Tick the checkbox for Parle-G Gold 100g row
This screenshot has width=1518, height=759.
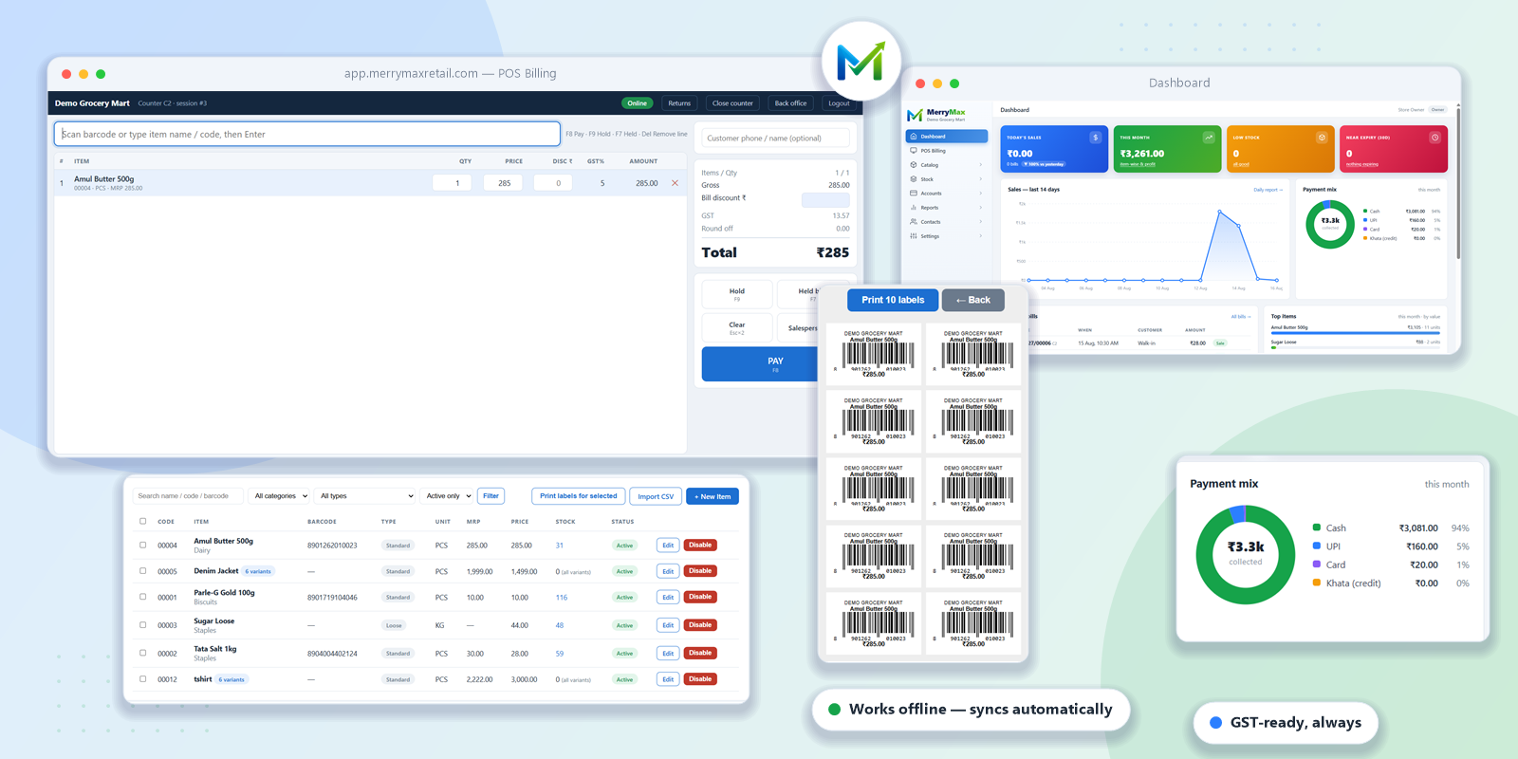pyautogui.click(x=143, y=597)
